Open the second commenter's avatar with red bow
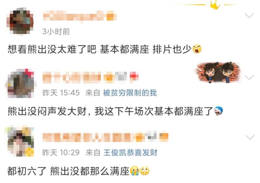Viewport: 260px width, 183px height. 21,83
